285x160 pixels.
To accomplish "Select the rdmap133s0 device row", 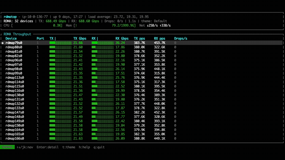I will [x=142, y=108].
